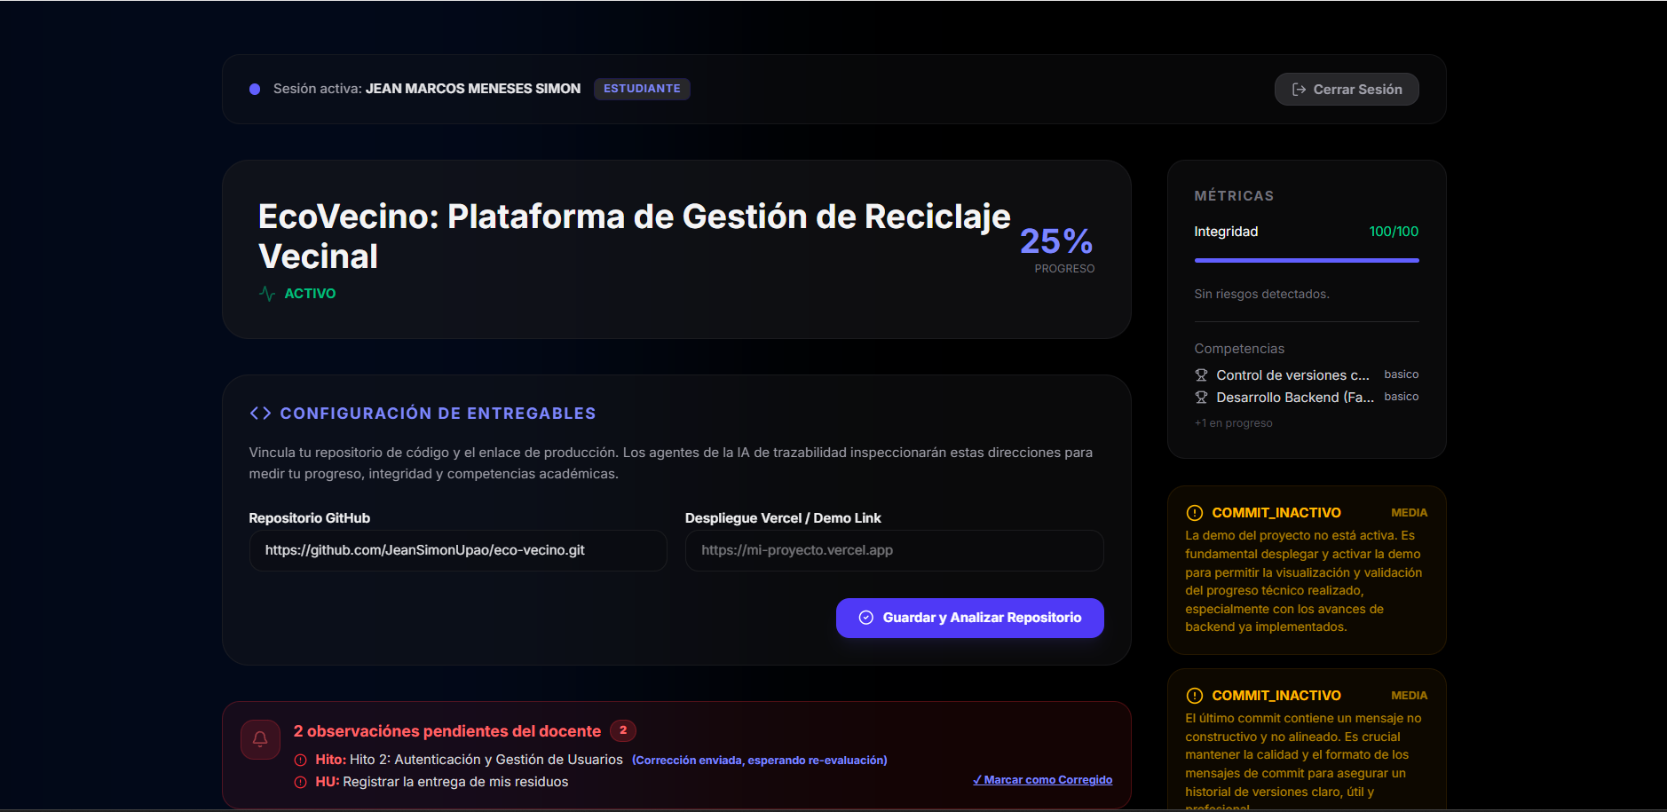Click 'Registrar la entrega de mis residuos' observation
1667x812 pixels.
(x=455, y=782)
